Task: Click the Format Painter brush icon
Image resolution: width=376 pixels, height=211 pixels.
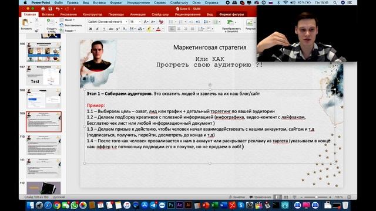Action: point(36,30)
